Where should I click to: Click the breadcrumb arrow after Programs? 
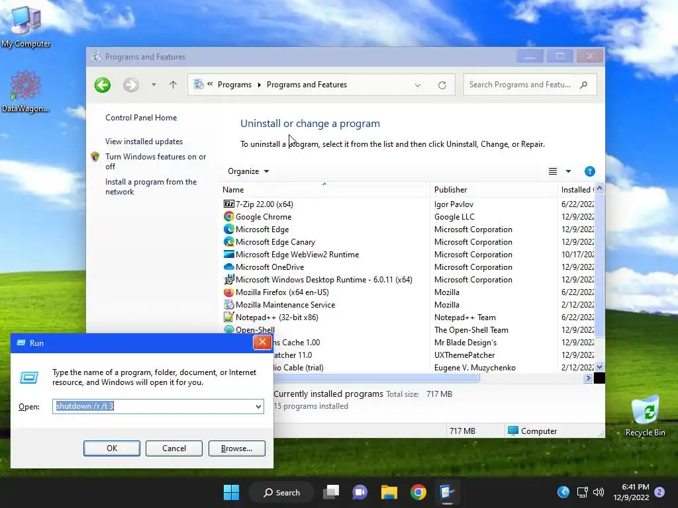click(259, 85)
